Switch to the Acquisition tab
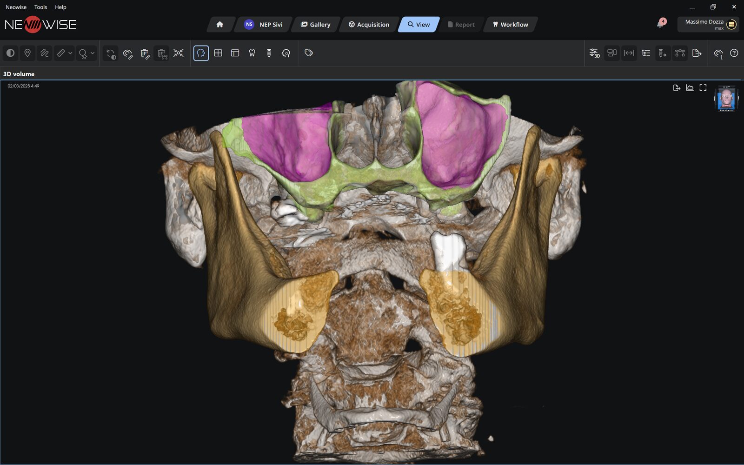744x465 pixels. (369, 25)
